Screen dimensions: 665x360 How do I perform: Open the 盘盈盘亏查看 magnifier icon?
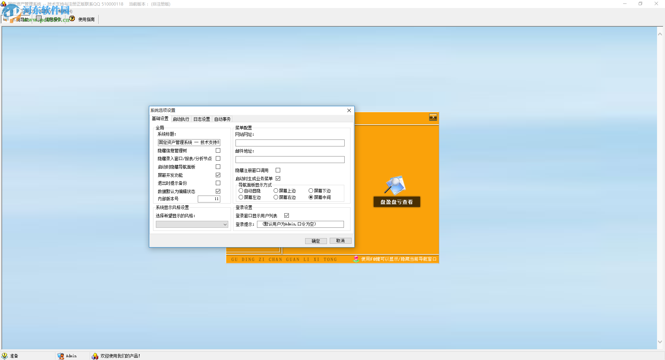395,185
